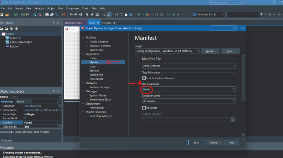This screenshot has width=283, height=158.
Task: Click the open folder toolbar icon
Action: [x=7, y=15]
